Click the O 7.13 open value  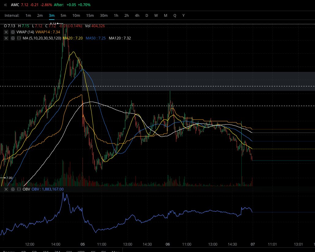(9, 26)
